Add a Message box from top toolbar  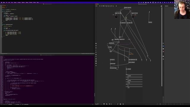(102, 6)
